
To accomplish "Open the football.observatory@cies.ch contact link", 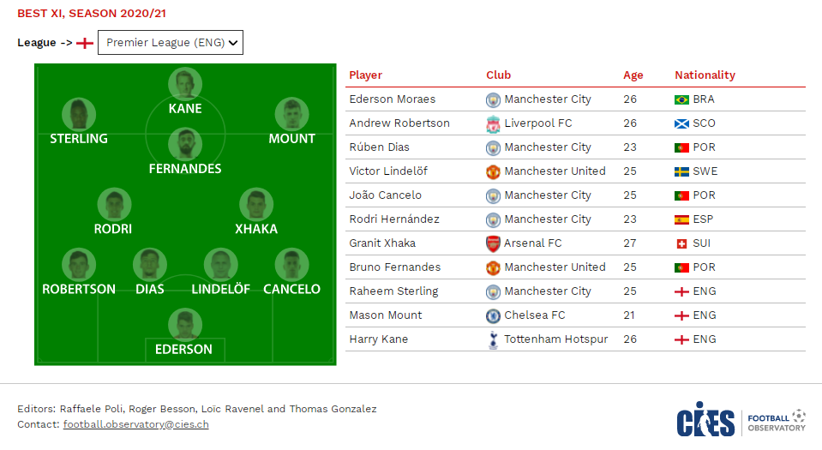I will tap(135, 424).
